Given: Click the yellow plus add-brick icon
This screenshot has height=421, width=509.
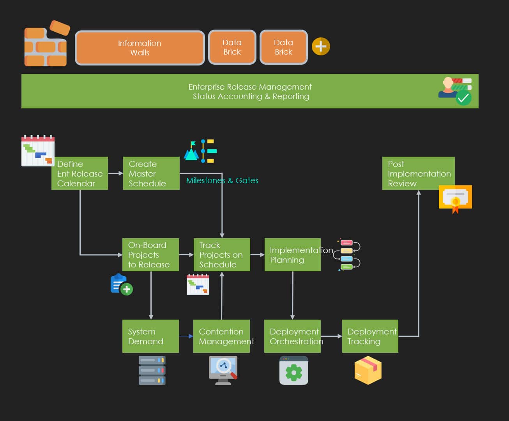Looking at the screenshot, I should coord(321,46).
